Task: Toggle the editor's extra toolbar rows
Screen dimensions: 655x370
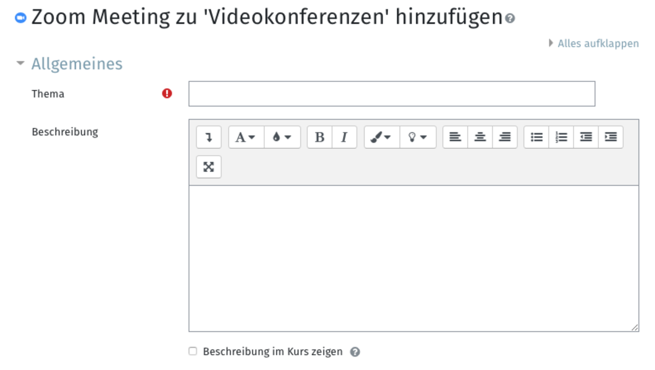Action: [x=209, y=137]
